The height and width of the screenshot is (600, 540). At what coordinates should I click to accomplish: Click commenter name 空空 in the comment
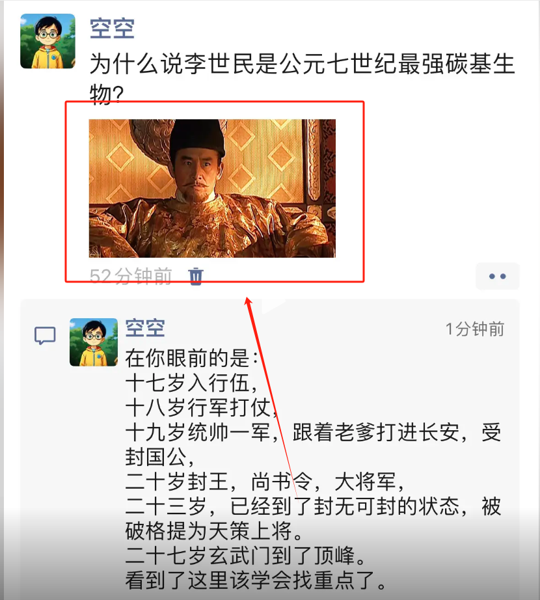click(x=145, y=328)
